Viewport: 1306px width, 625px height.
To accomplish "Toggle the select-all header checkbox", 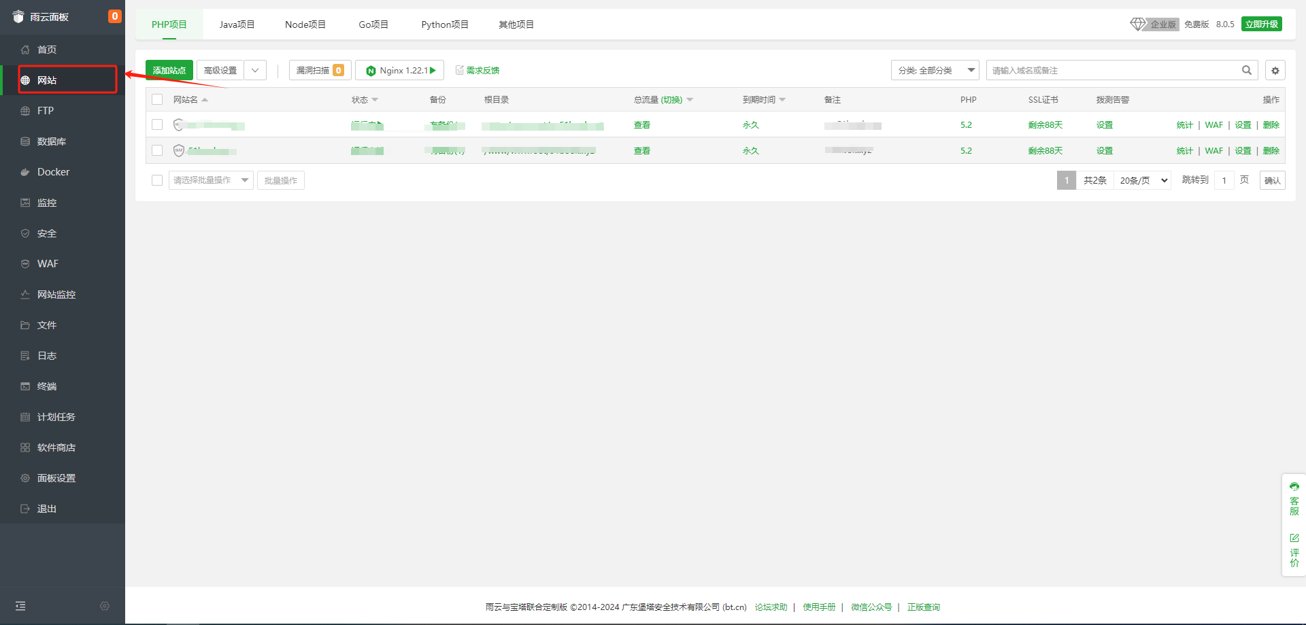I will [x=157, y=99].
